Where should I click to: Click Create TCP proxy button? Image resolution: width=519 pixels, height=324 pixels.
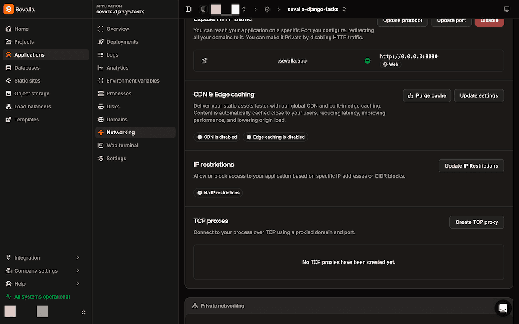pyautogui.click(x=477, y=222)
